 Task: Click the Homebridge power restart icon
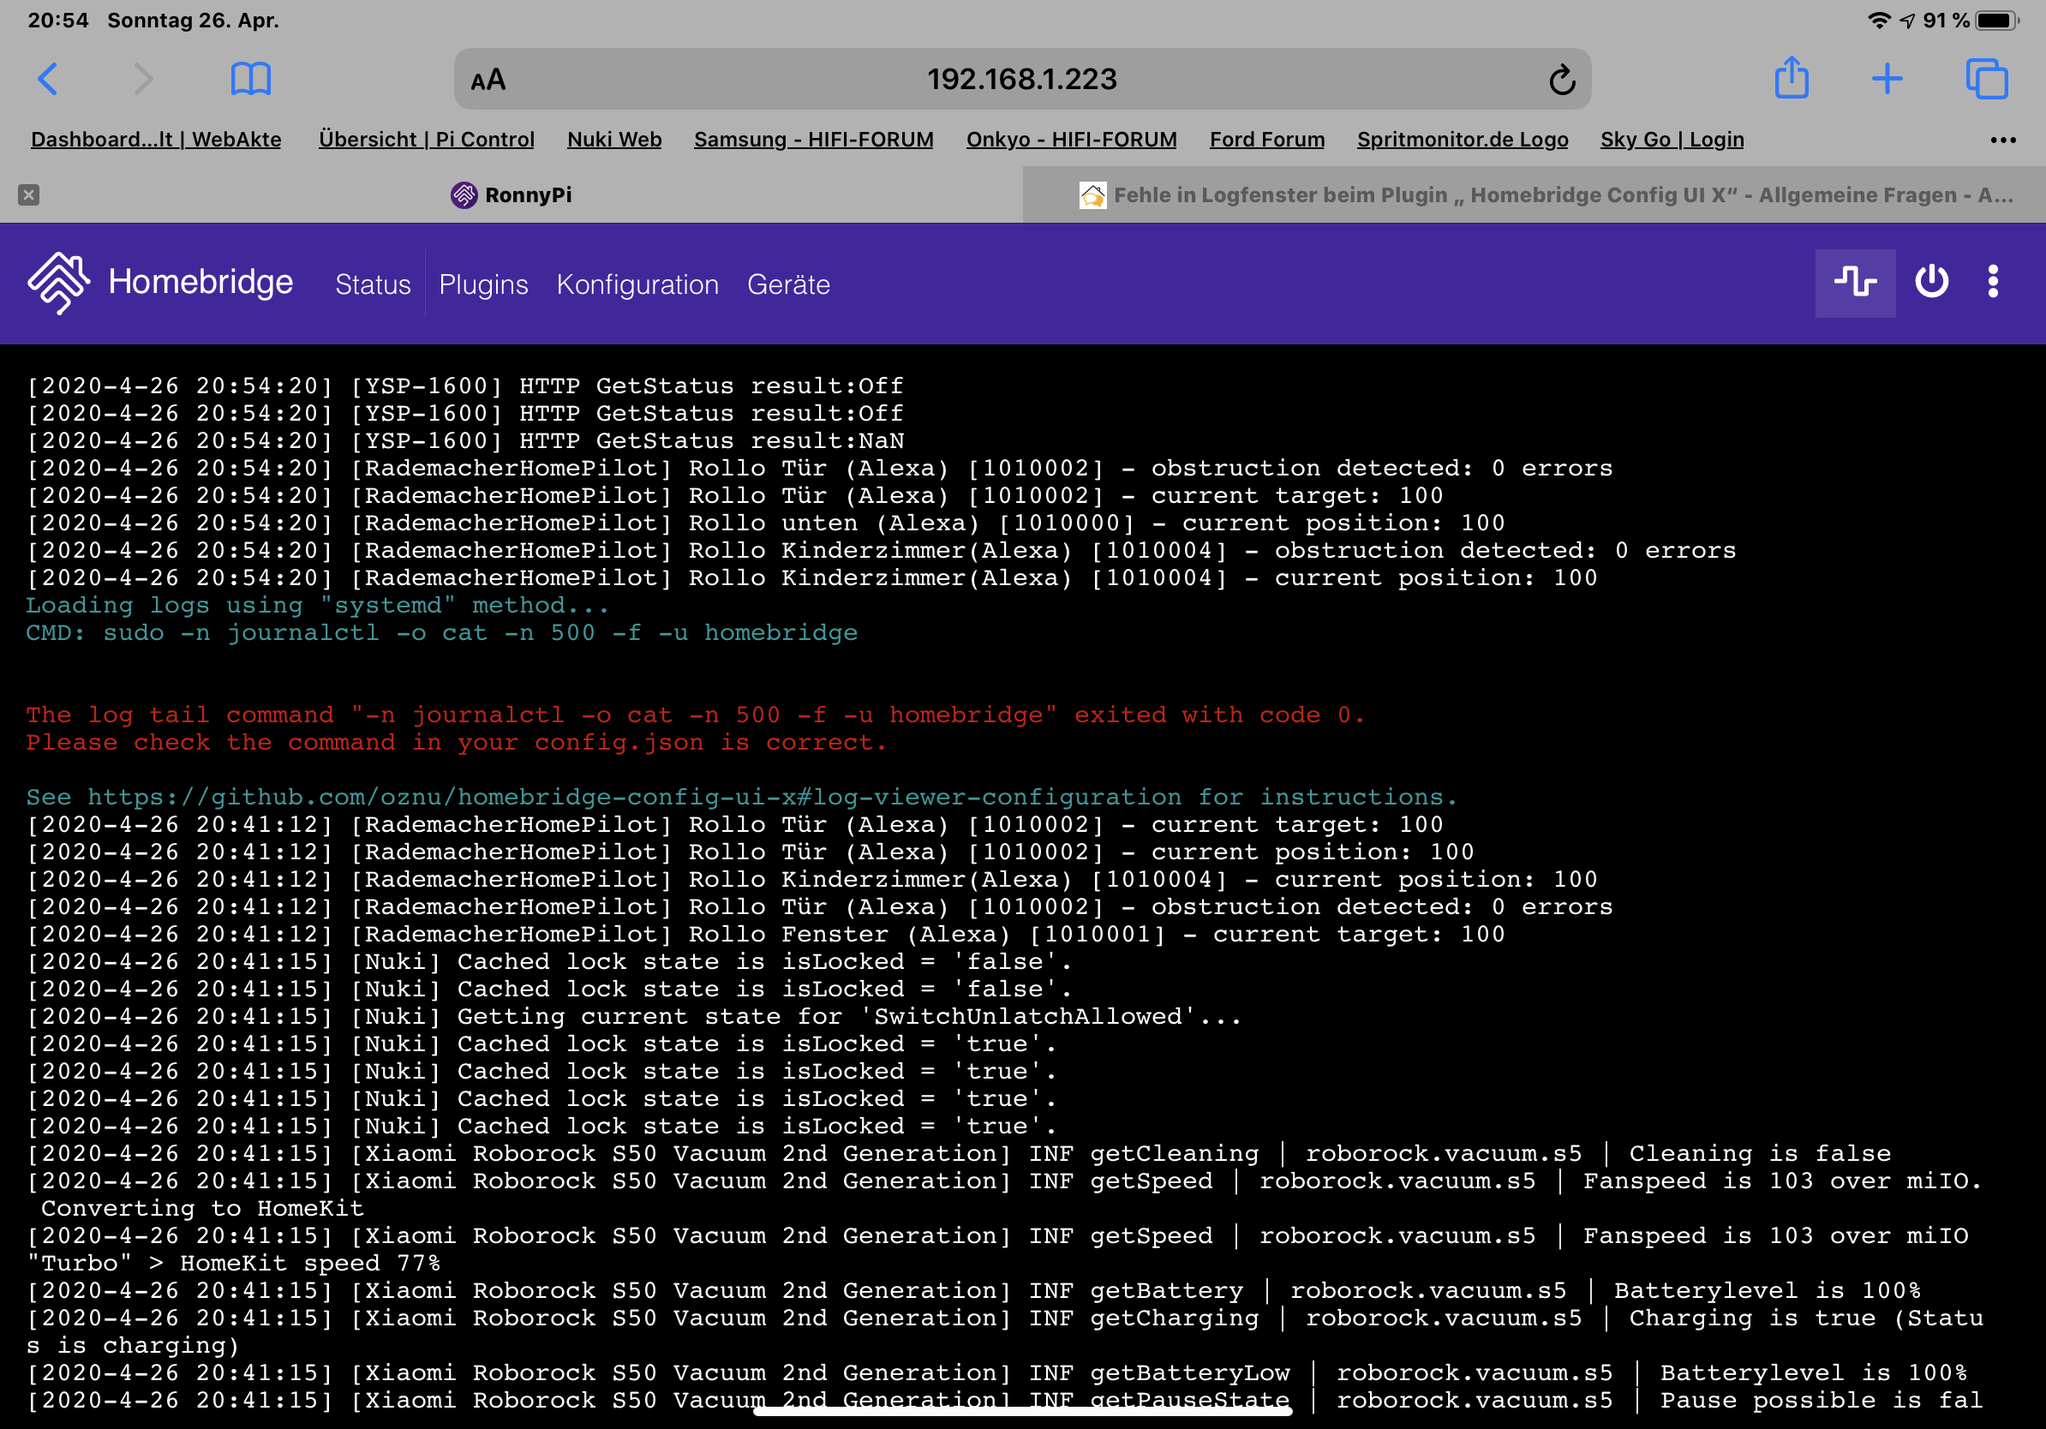tap(1931, 283)
